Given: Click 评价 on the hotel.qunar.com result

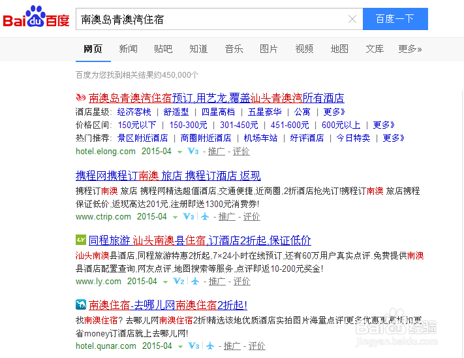Looking at the screenshot, I should tap(257, 346).
